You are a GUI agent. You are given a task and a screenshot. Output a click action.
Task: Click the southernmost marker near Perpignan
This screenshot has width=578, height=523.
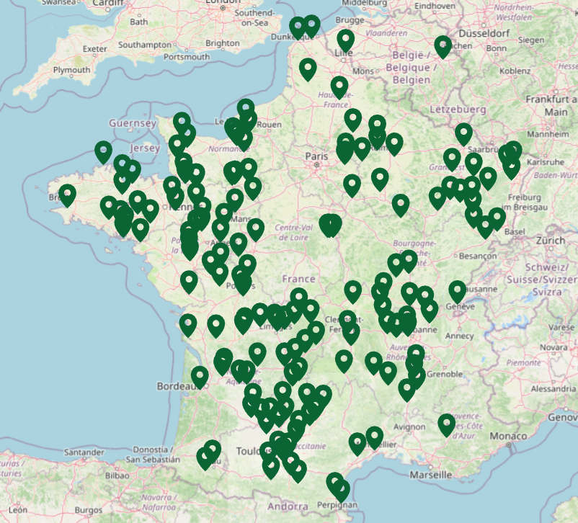340,491
